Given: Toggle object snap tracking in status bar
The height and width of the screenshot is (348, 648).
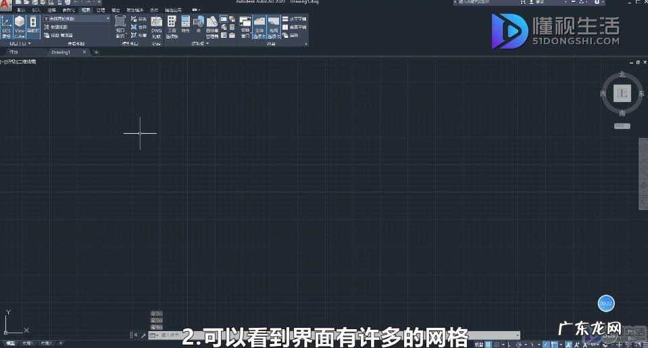Looking at the screenshot, I should click(545, 344).
